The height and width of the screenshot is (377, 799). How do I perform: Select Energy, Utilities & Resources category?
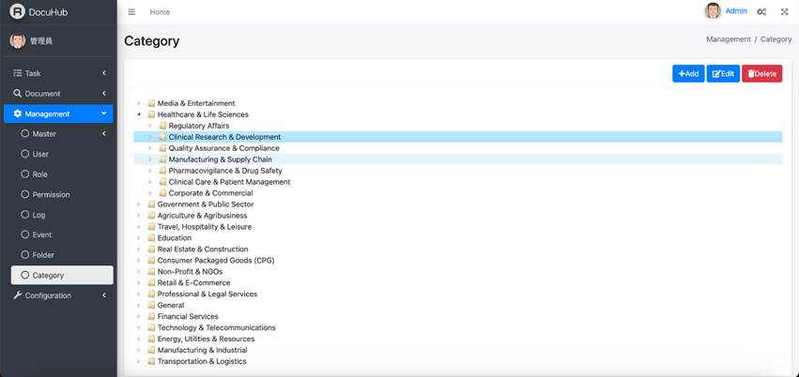[206, 339]
